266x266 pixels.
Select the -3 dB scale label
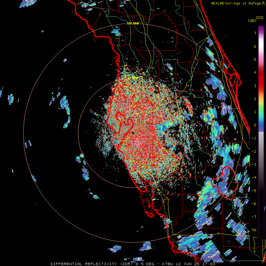click(x=254, y=165)
